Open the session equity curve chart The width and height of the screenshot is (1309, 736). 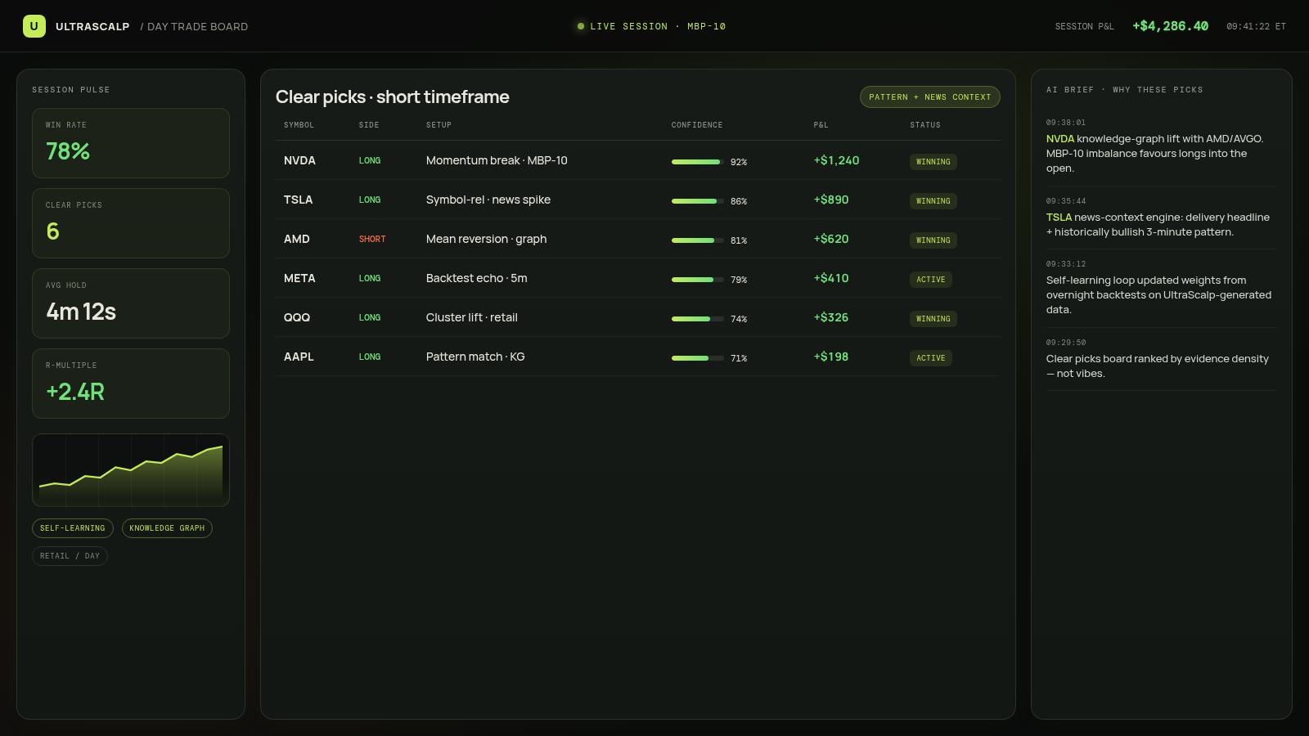tap(131, 470)
